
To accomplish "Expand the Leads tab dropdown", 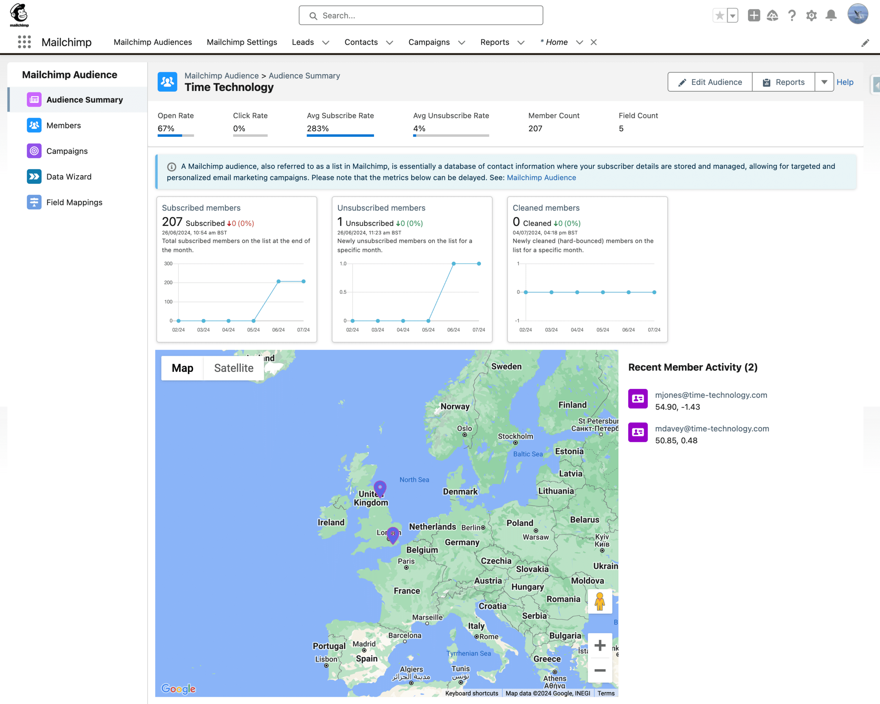I will [x=325, y=43].
